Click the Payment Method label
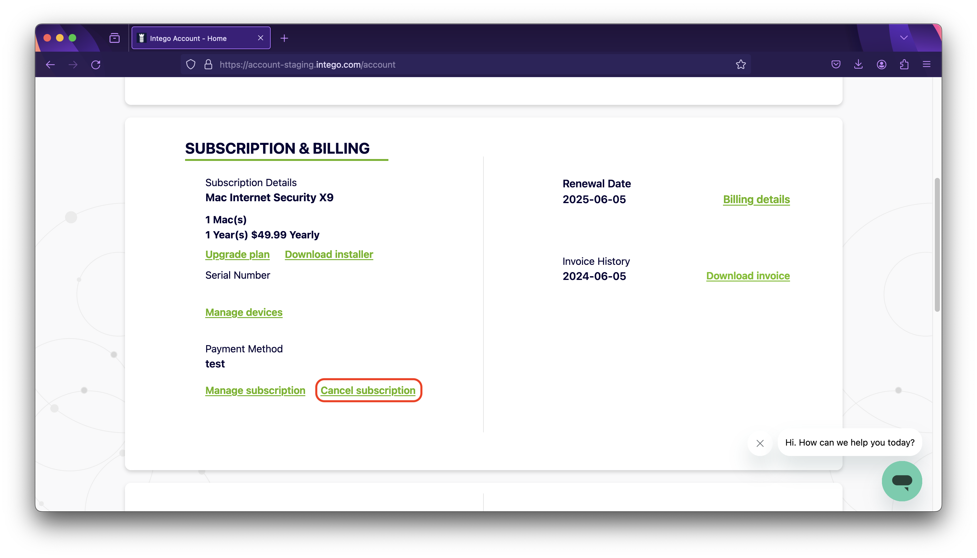The image size is (977, 558). [244, 349]
